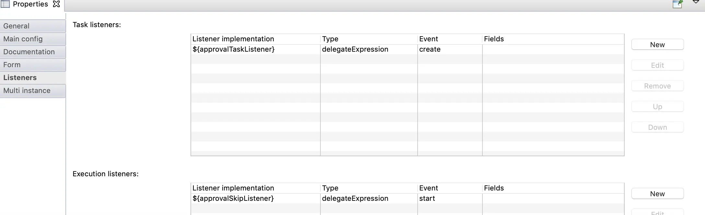Screen dimensions: 705x215
Task: Close the Properties view tab
Action: 56,4
